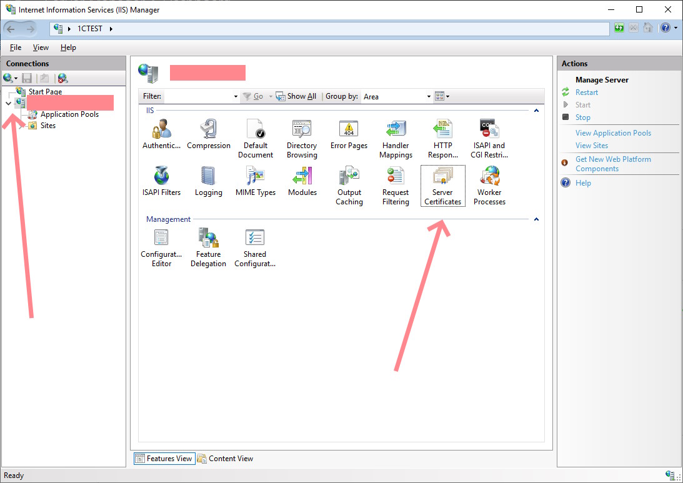
Task: Open the MIME Types feature
Action: [255, 182]
